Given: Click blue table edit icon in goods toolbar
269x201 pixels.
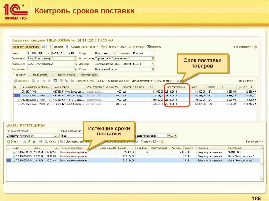Looking at the screenshot, I should click(x=55, y=81).
